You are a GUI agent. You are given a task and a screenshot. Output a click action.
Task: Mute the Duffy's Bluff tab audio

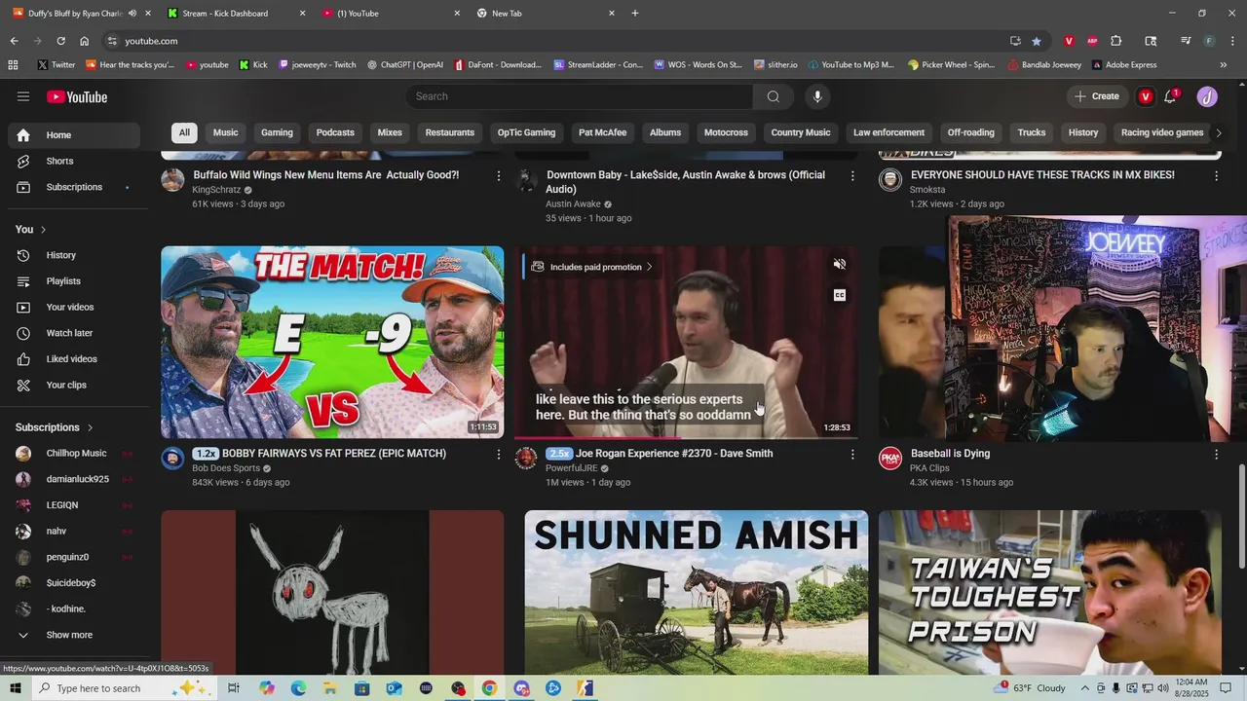[x=132, y=14]
